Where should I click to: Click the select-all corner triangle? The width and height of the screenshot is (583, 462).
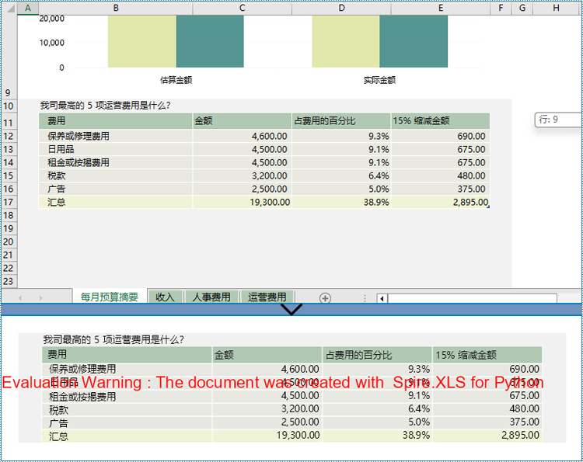pos(10,8)
